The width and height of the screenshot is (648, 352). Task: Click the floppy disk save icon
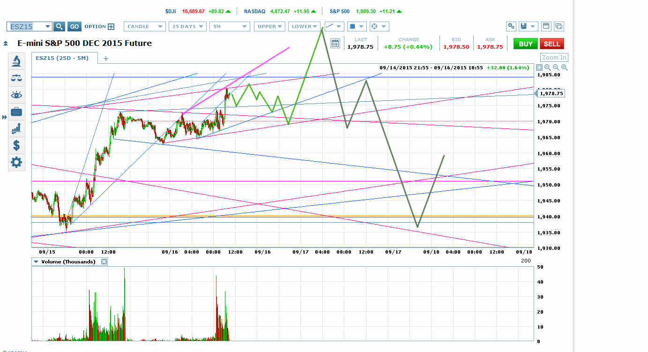tap(524, 26)
